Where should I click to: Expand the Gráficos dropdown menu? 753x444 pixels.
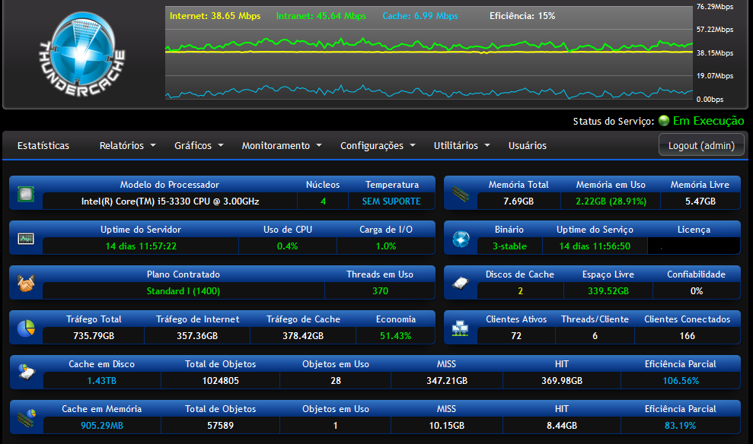199,145
